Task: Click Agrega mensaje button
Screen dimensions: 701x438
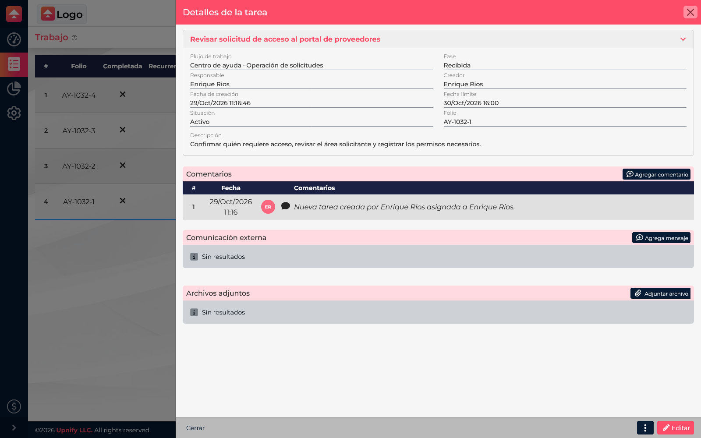Action: tap(661, 238)
